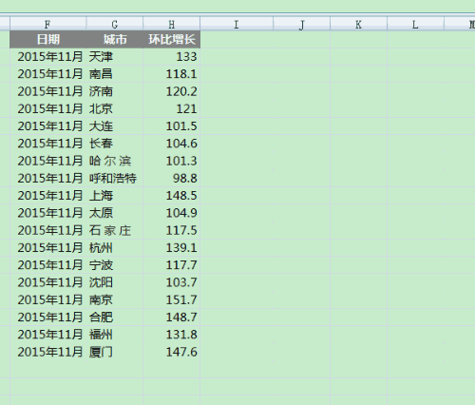Select the date cell in 厦门 row

(x=47, y=352)
